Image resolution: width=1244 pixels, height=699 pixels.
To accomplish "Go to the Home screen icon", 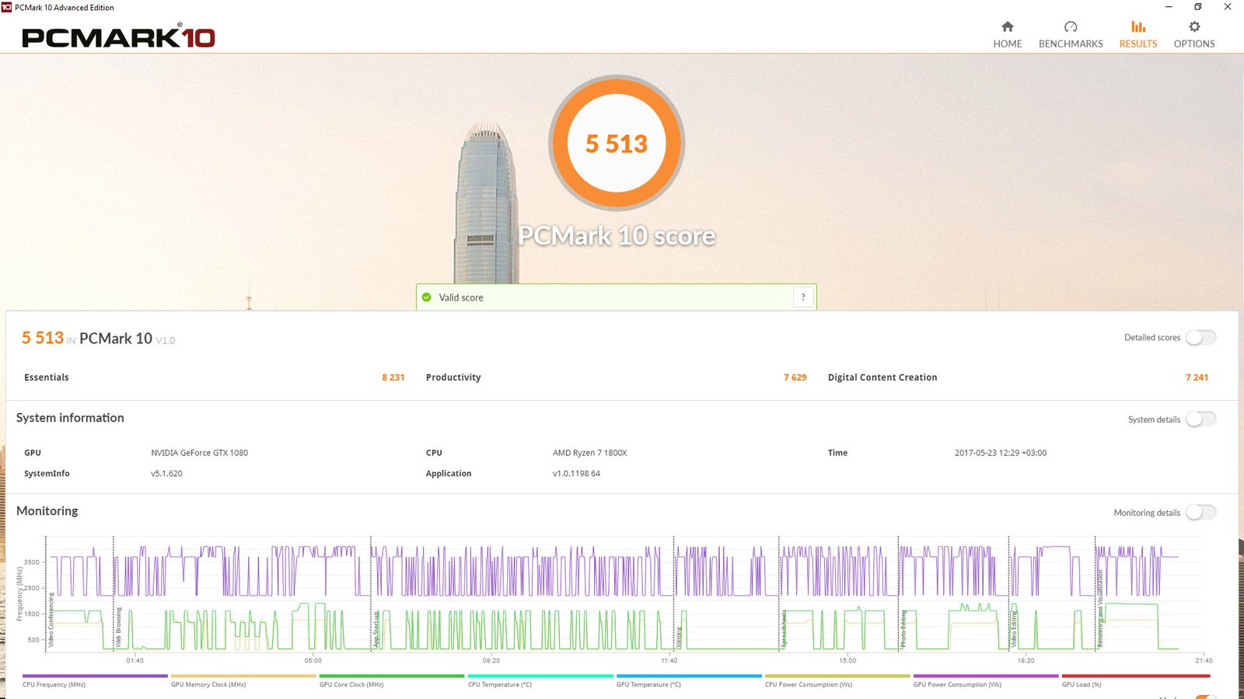I will pyautogui.click(x=1007, y=27).
